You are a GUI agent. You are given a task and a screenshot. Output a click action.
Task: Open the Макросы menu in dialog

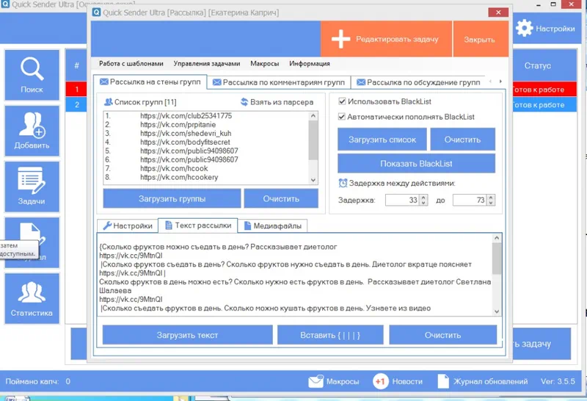265,64
